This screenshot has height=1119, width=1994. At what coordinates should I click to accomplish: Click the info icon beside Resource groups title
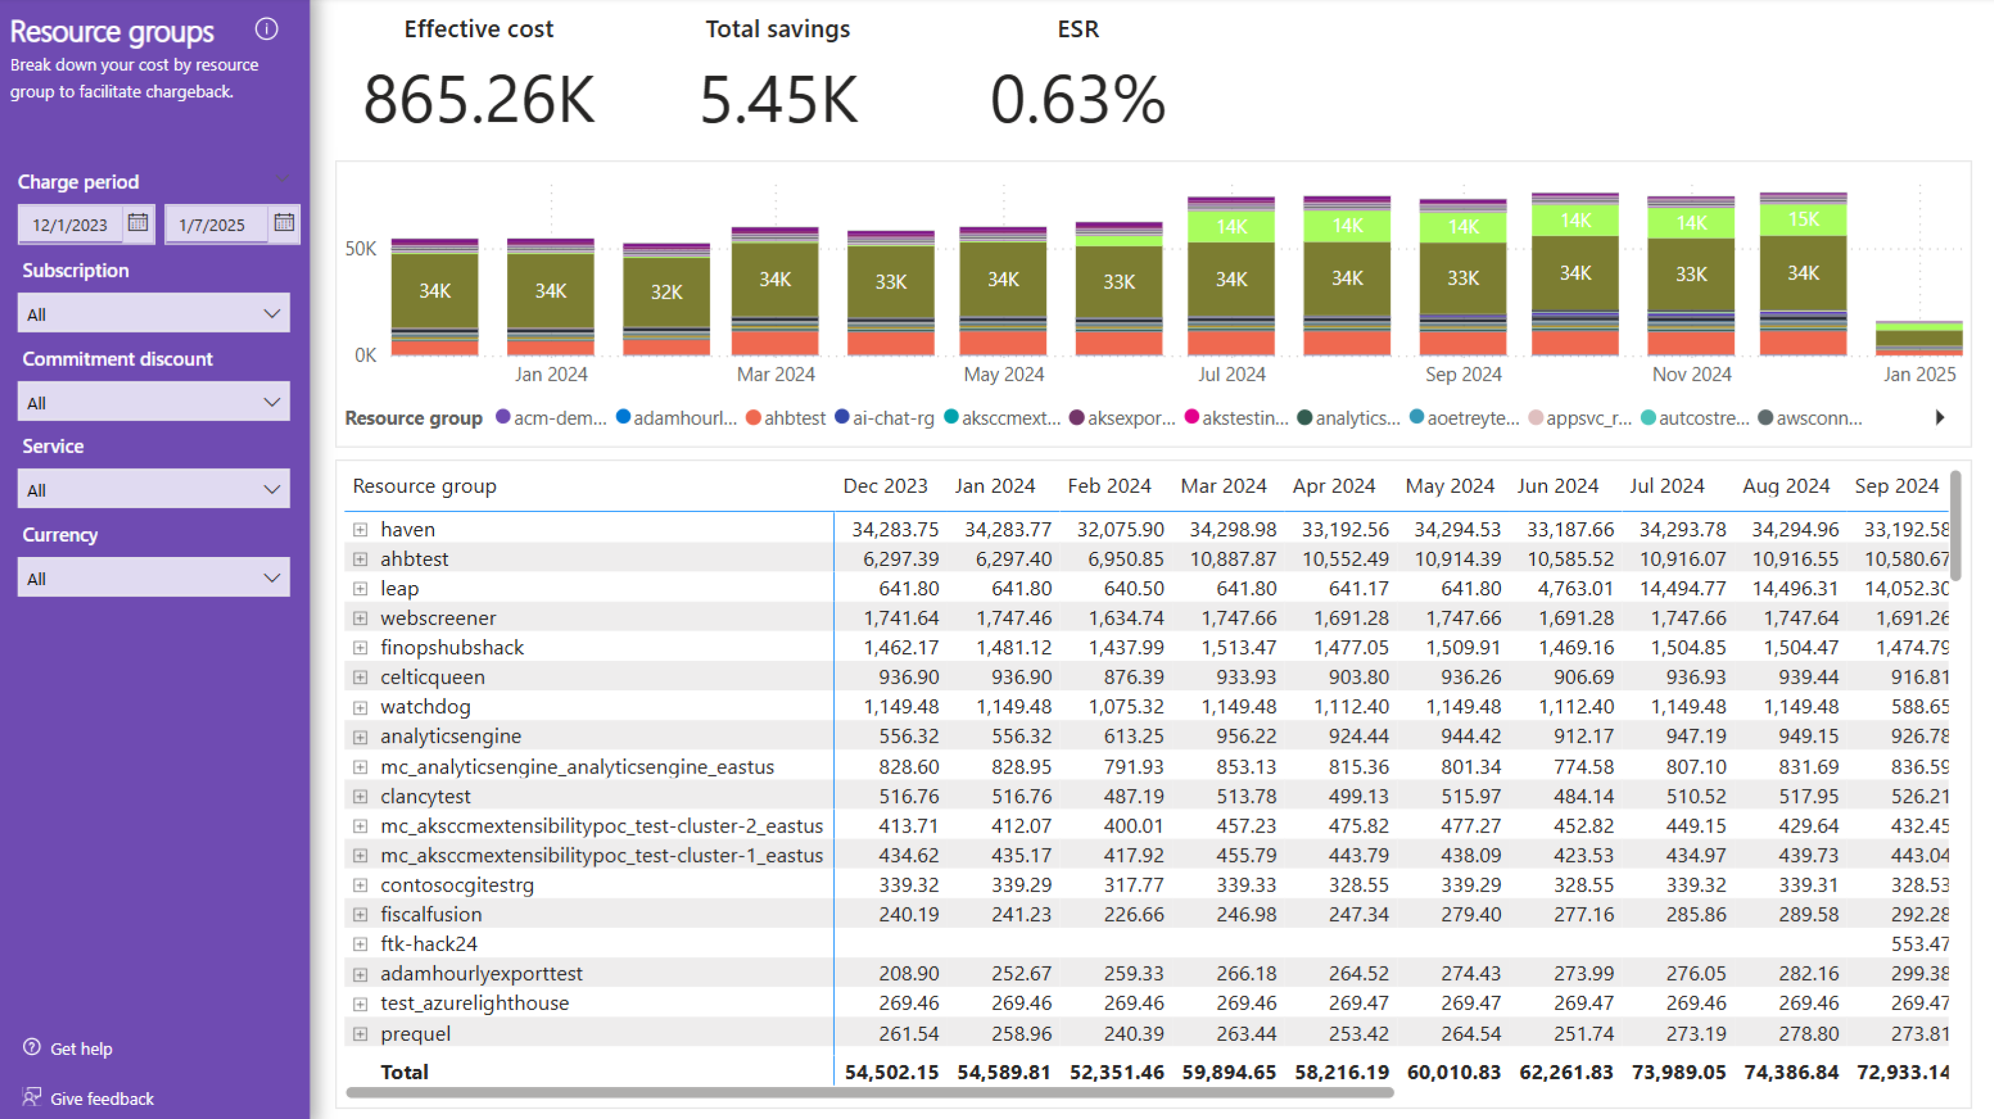pos(266,29)
